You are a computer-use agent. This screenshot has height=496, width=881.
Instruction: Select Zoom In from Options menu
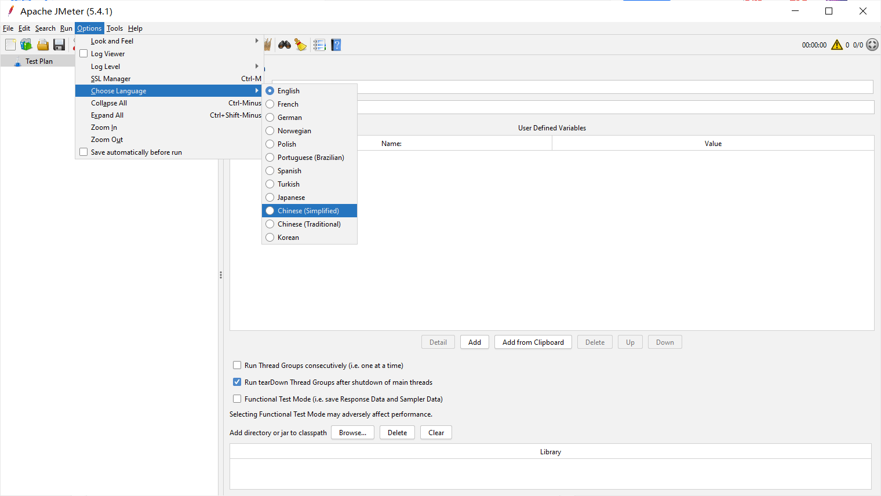click(x=169, y=127)
